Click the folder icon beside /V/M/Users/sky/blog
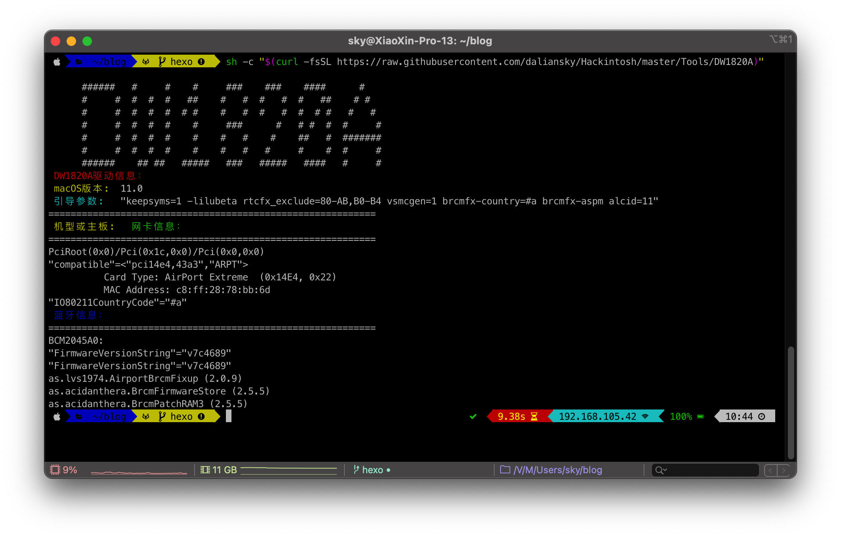The image size is (841, 537). point(505,470)
